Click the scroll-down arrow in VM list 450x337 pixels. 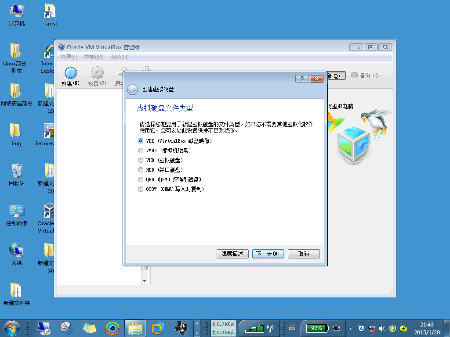(145, 281)
